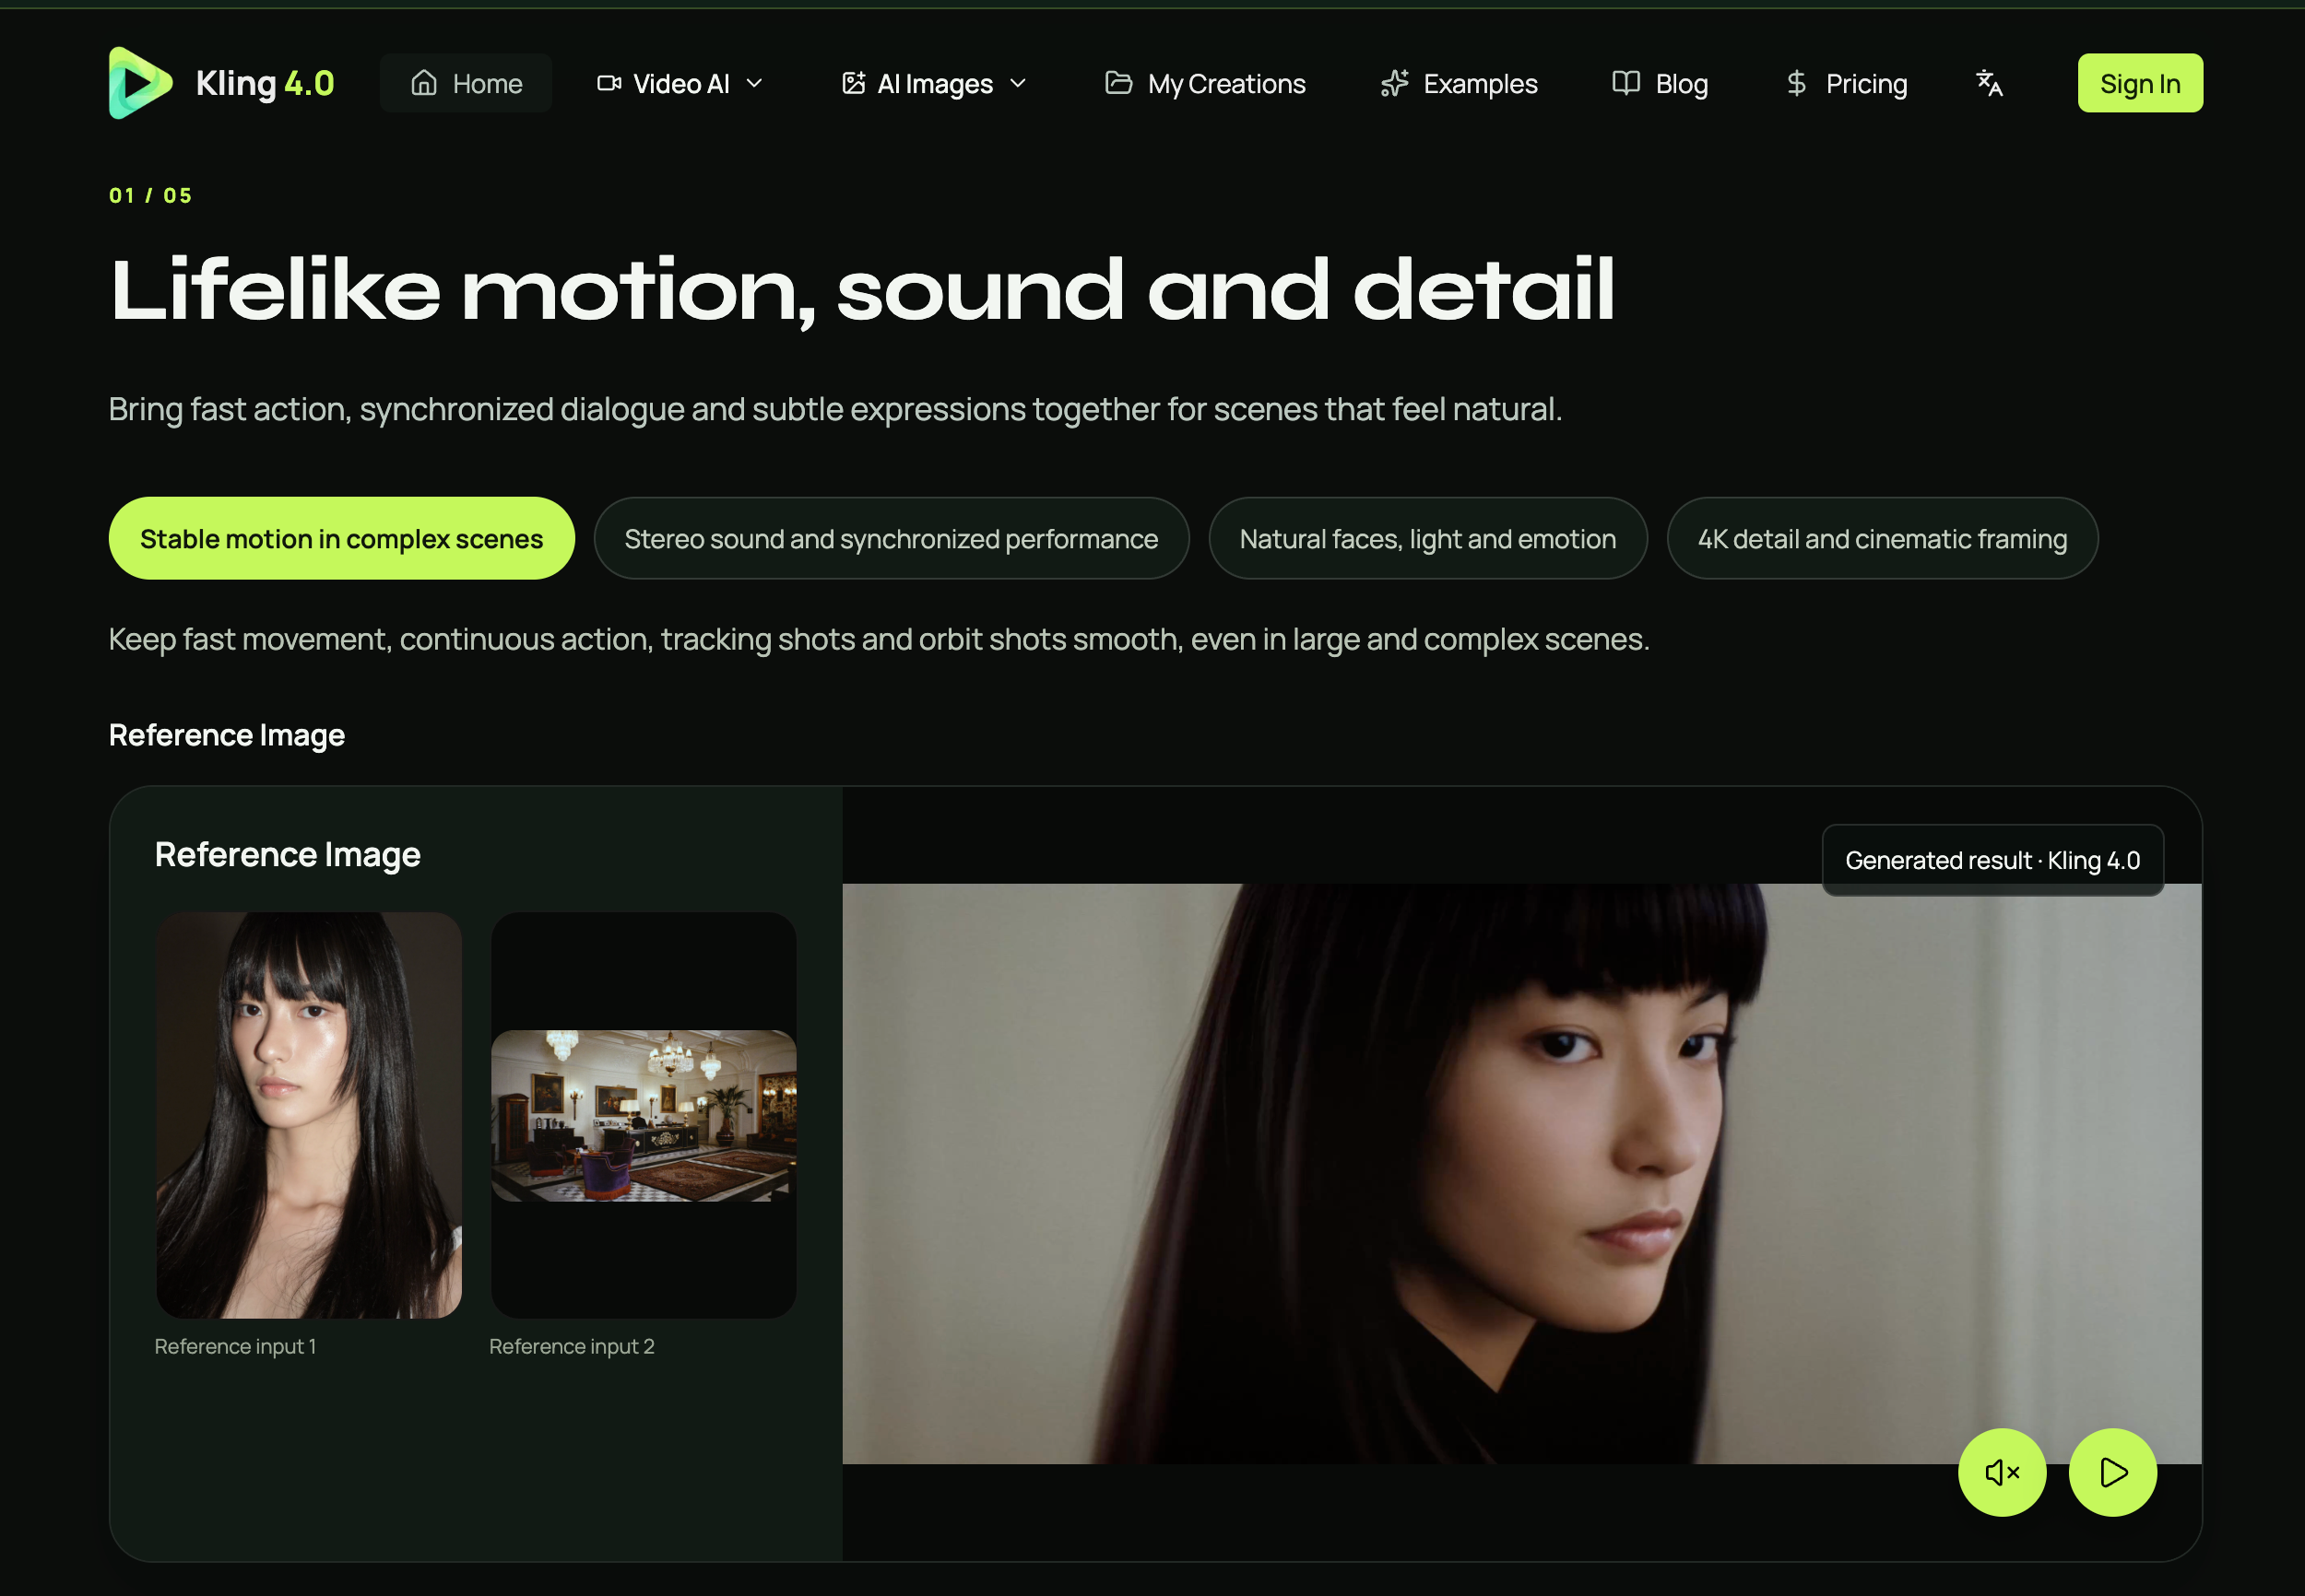Click the 'Lifelike motion, sound and detail' heading
Image resolution: width=2305 pixels, height=1596 pixels.
click(861, 290)
